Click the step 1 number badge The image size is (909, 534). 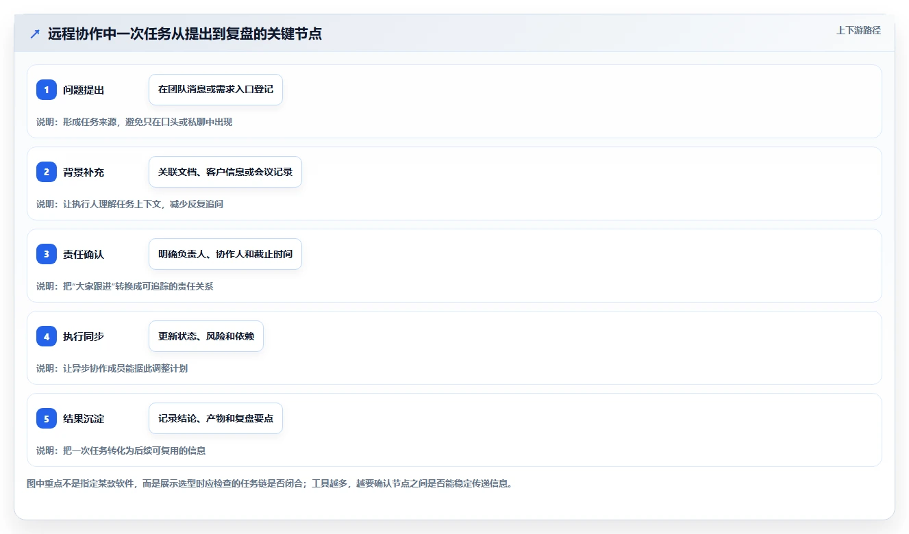[47, 90]
